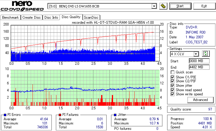Go to the Disc Info tab
Viewport: 216px width, 131px height.
coord(51,18)
